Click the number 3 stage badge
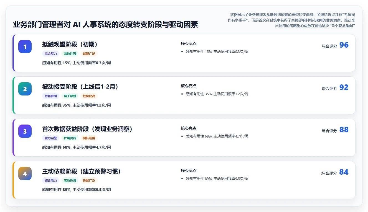 [x=25, y=131]
